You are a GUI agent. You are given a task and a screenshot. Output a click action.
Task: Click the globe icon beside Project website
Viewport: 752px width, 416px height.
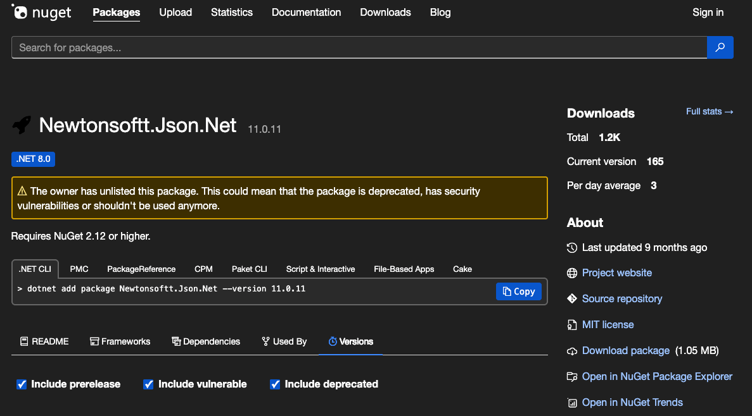pyautogui.click(x=571, y=273)
